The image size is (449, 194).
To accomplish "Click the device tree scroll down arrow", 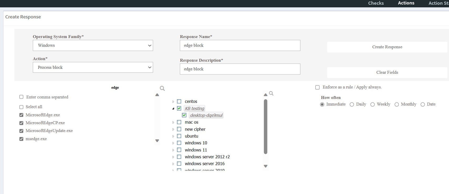I will pyautogui.click(x=265, y=166).
